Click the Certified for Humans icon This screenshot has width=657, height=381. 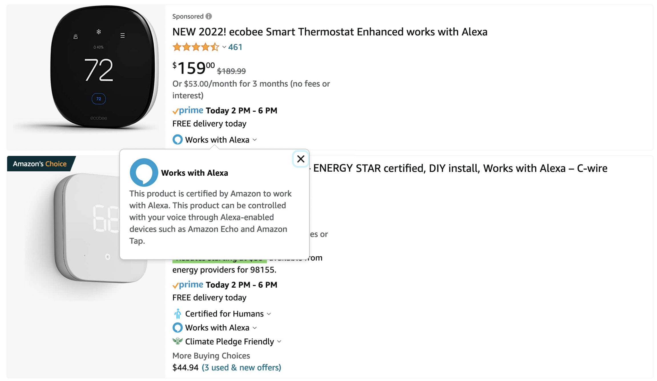[x=178, y=314]
